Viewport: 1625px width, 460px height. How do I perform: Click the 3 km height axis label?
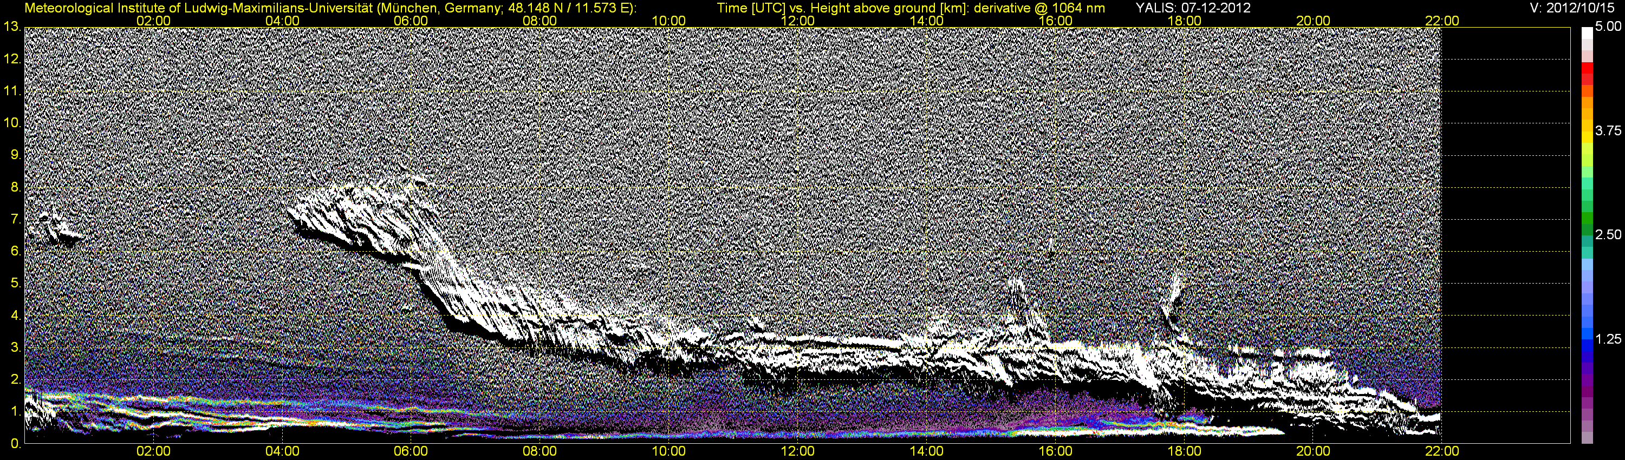click(16, 347)
